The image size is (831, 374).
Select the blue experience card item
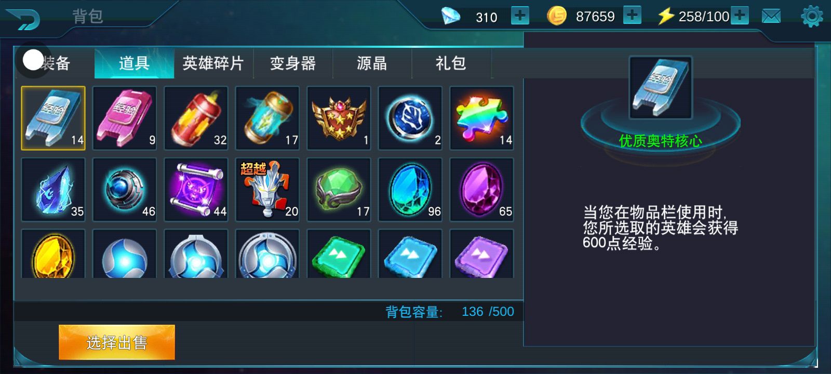tap(53, 118)
